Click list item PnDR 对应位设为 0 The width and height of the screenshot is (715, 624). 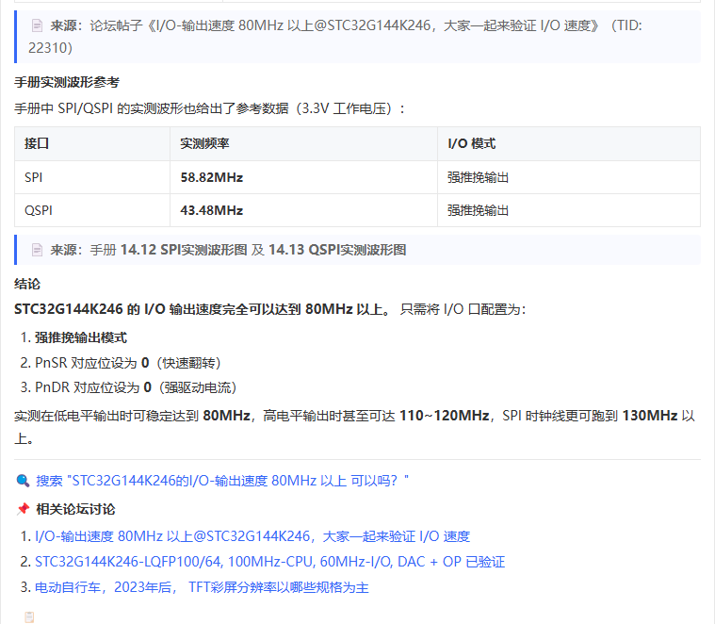coord(136,387)
